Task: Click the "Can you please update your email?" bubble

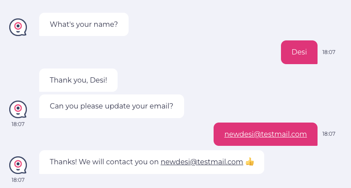Action: (111, 106)
